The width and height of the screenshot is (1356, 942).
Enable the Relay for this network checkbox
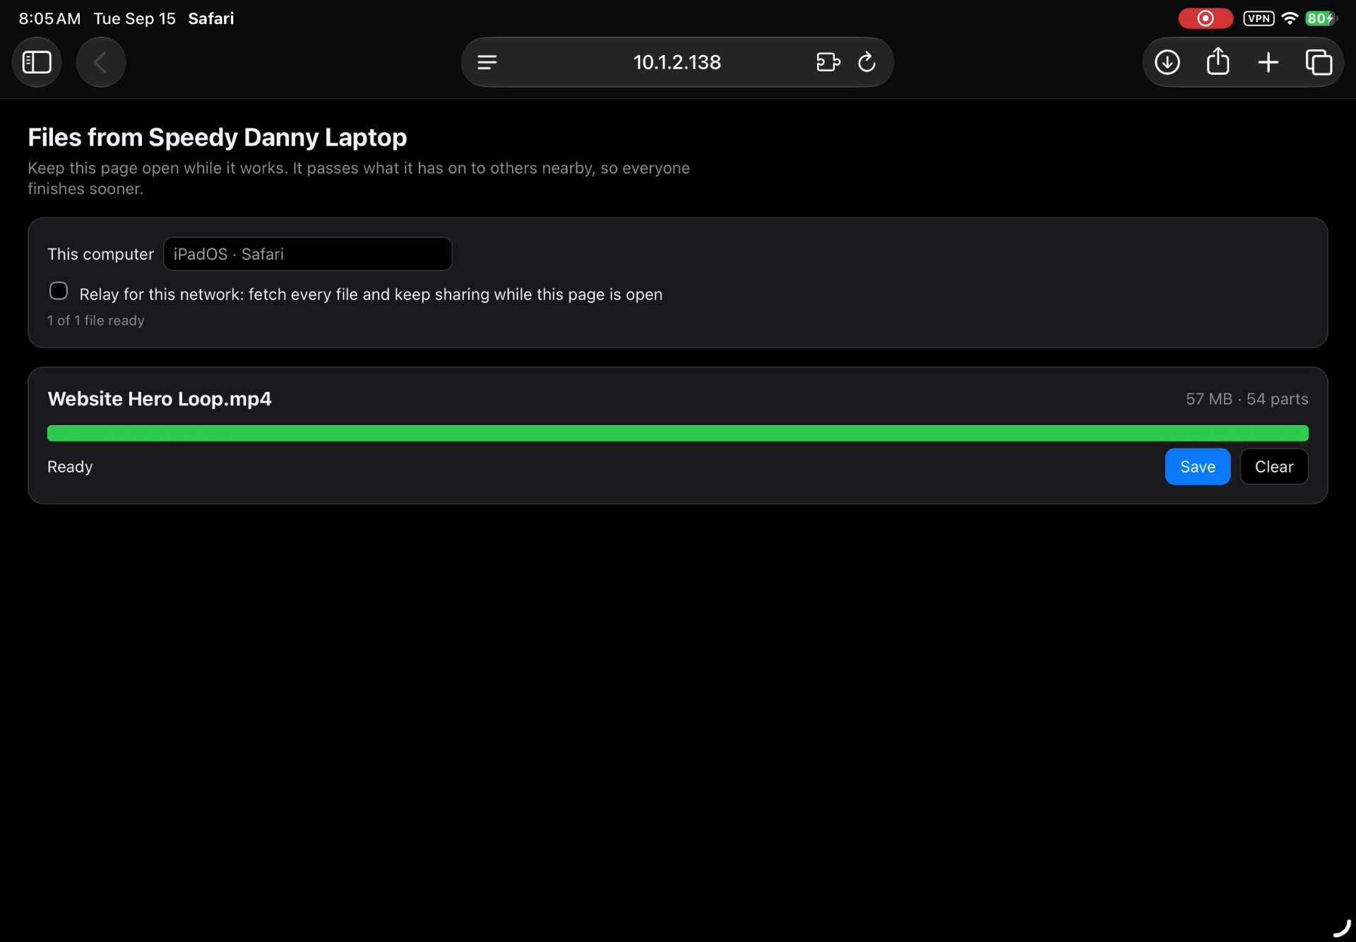click(x=59, y=291)
